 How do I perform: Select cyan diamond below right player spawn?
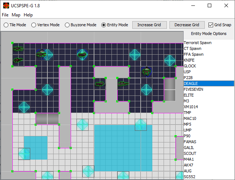(x=146, y=90)
